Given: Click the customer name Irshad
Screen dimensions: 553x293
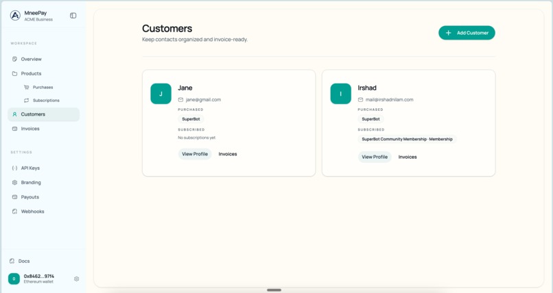Looking at the screenshot, I should pyautogui.click(x=367, y=88).
